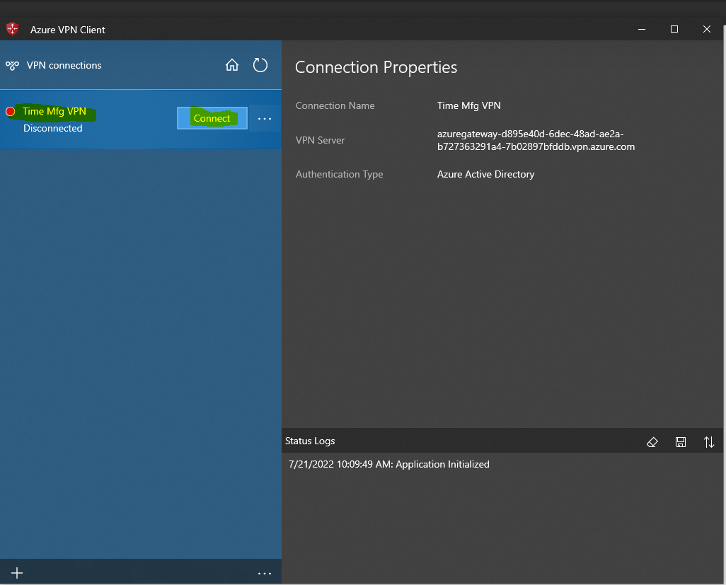Click 'VPN connections' header text
Image resolution: width=726 pixels, height=585 pixels.
(x=64, y=65)
